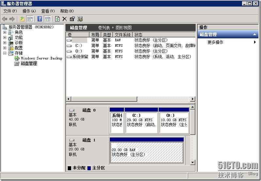This screenshot has width=261, height=181.
Task: Select the 系统保留 volume row
Action: click(131, 57)
